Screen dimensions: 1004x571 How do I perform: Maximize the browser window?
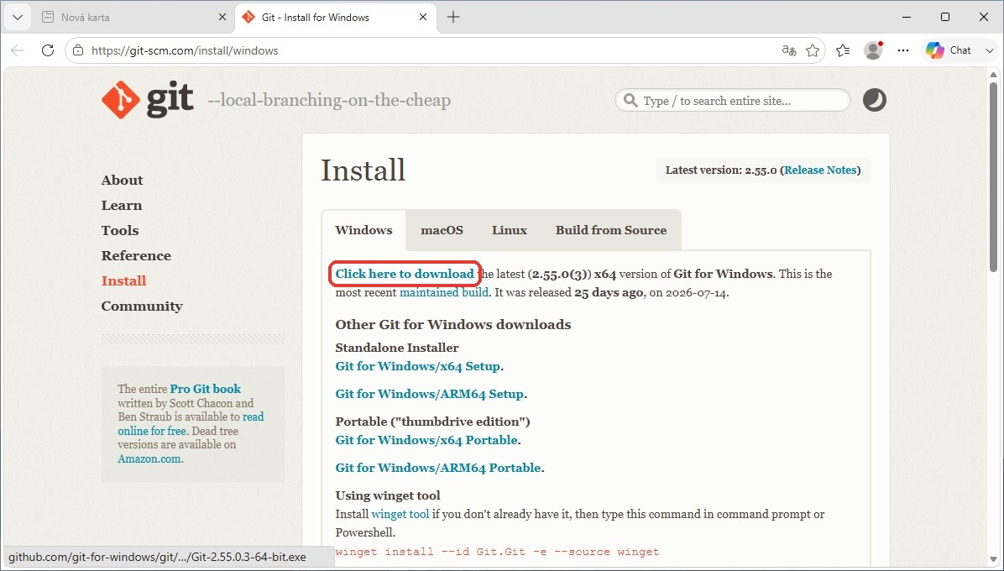click(x=945, y=18)
